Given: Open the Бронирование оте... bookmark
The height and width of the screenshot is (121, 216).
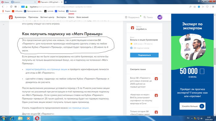Looking at the screenshot, I should click(33, 11).
